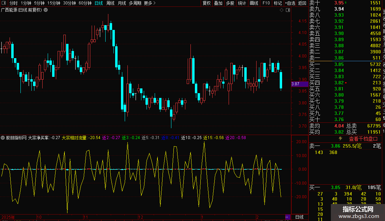Click the 2025年 timeline label
The image size is (385, 221).
[x=8, y=217]
